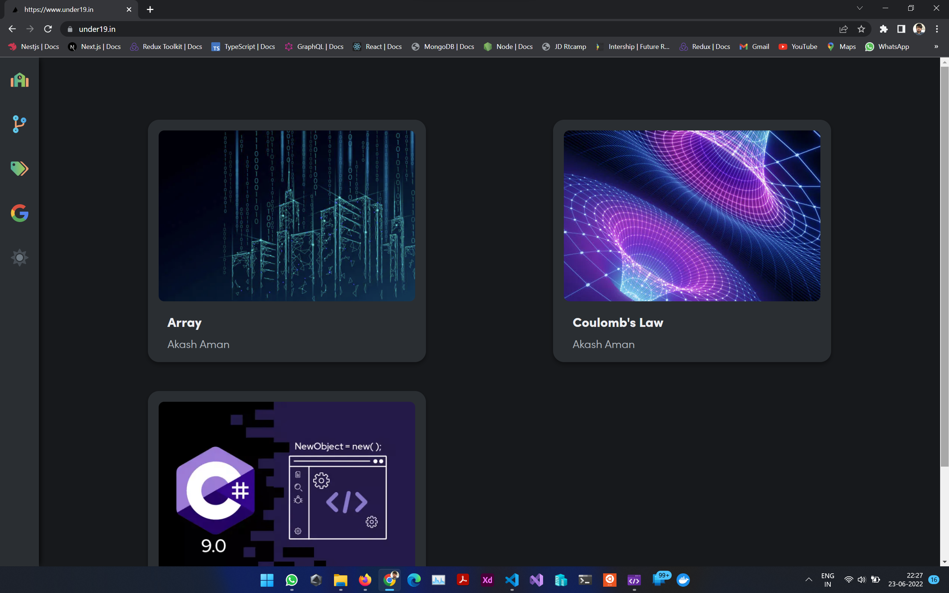The width and height of the screenshot is (949, 593).
Task: Click the home logo icon in sidebar
Action: click(x=19, y=80)
